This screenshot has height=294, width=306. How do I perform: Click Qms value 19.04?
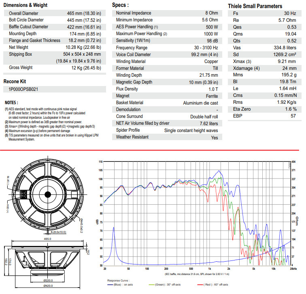coord(291,34)
